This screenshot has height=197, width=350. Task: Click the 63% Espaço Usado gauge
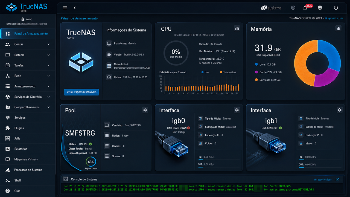pos(91,162)
